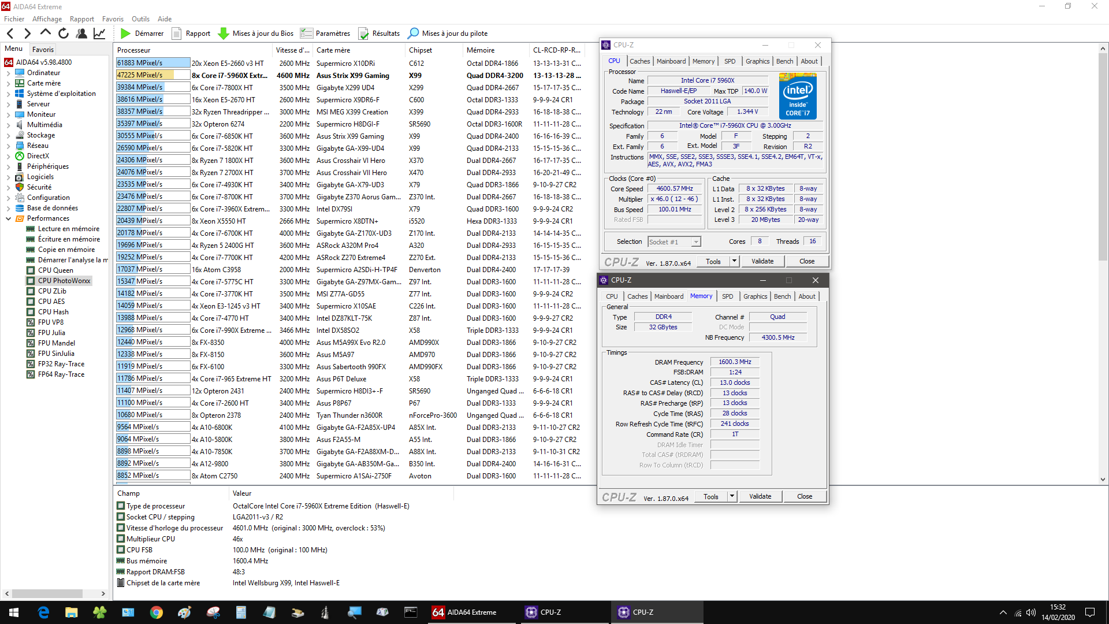Open the Tools dropdown arrow in CPU-Z

734,261
